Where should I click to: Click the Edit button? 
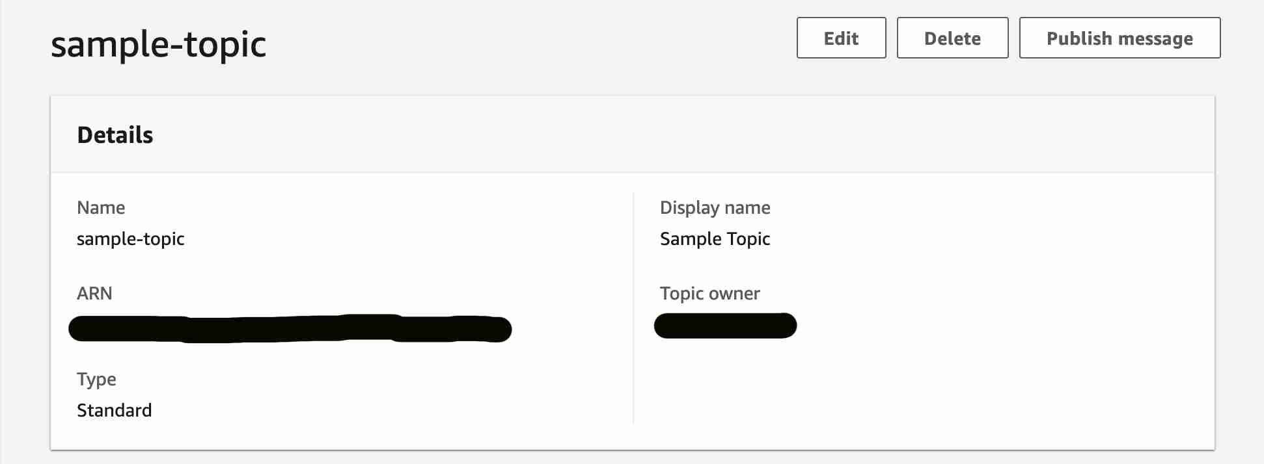[841, 38]
